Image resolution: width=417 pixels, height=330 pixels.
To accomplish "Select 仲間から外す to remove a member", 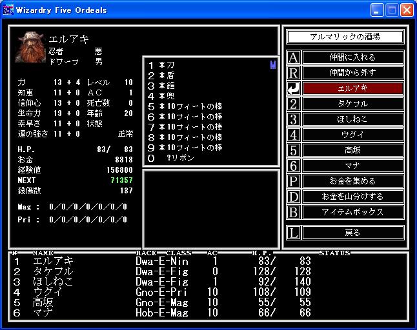I will tap(353, 73).
